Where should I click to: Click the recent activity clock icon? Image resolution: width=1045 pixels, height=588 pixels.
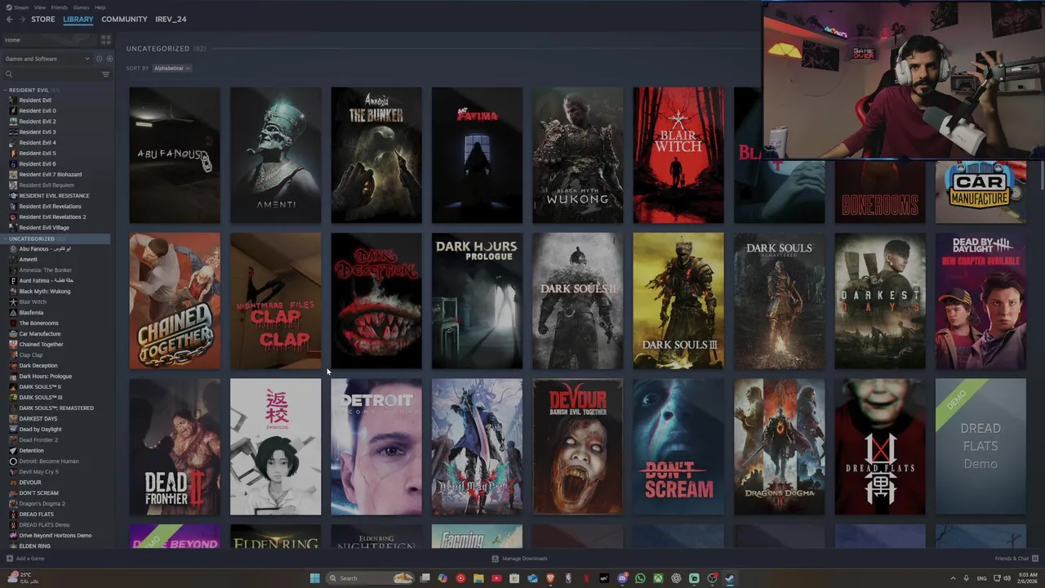coord(100,59)
